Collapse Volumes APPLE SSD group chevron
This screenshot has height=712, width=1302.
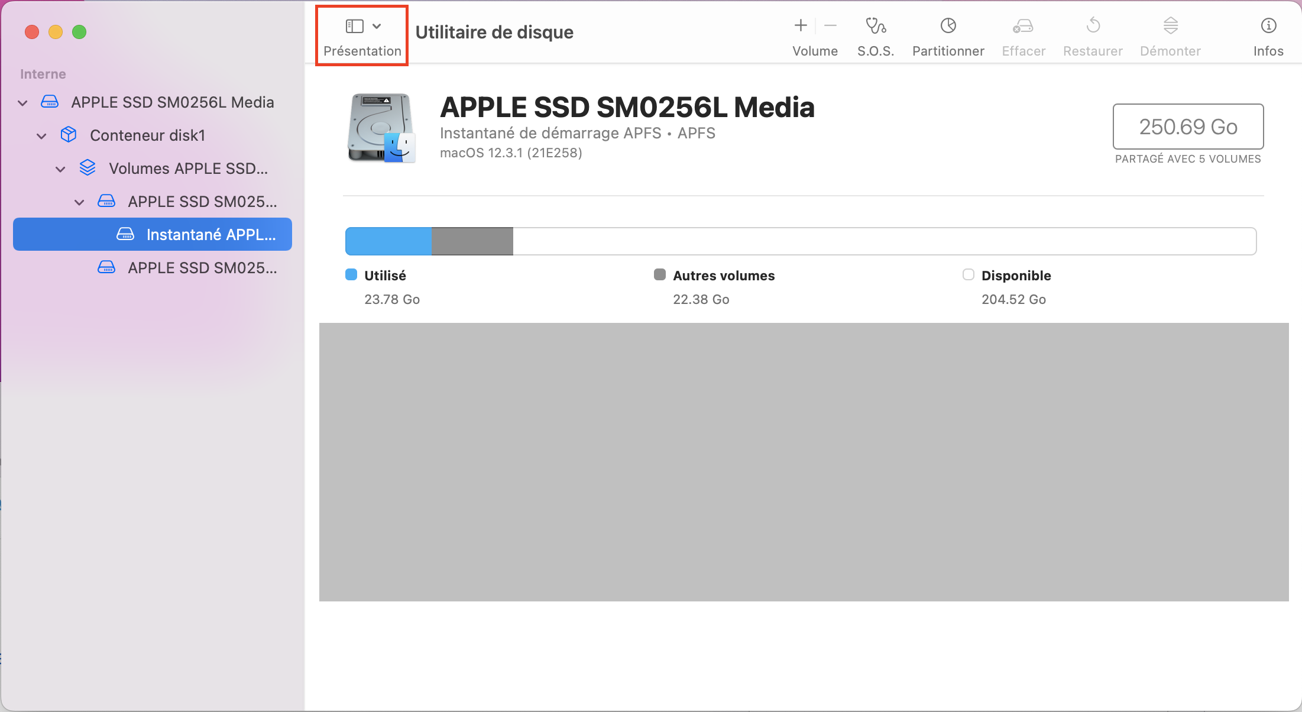[60, 169]
